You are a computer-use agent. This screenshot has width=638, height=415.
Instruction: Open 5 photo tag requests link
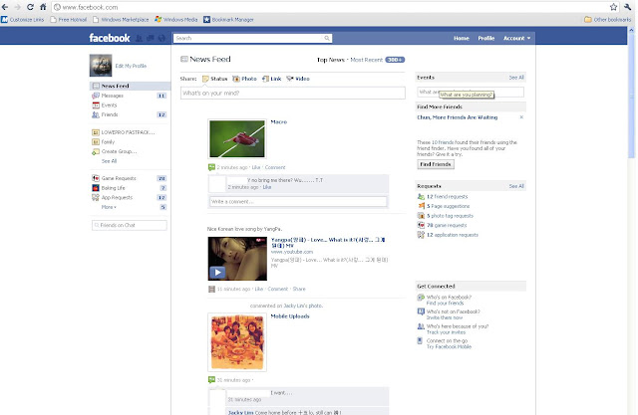(x=450, y=216)
